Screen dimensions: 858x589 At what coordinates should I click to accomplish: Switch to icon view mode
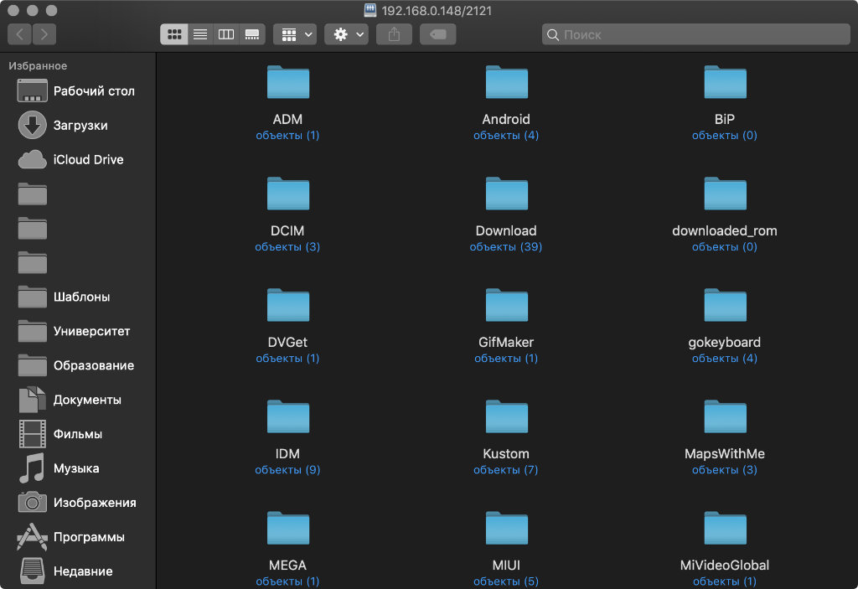(x=174, y=34)
